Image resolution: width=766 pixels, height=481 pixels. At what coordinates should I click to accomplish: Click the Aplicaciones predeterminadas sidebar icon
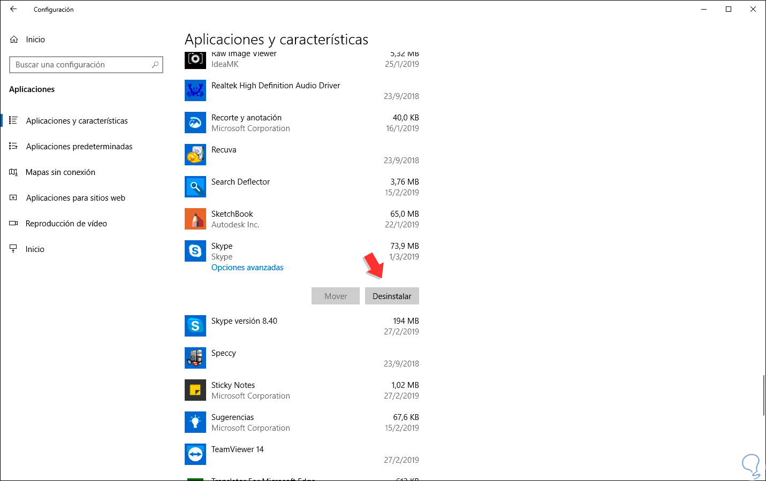tap(13, 146)
